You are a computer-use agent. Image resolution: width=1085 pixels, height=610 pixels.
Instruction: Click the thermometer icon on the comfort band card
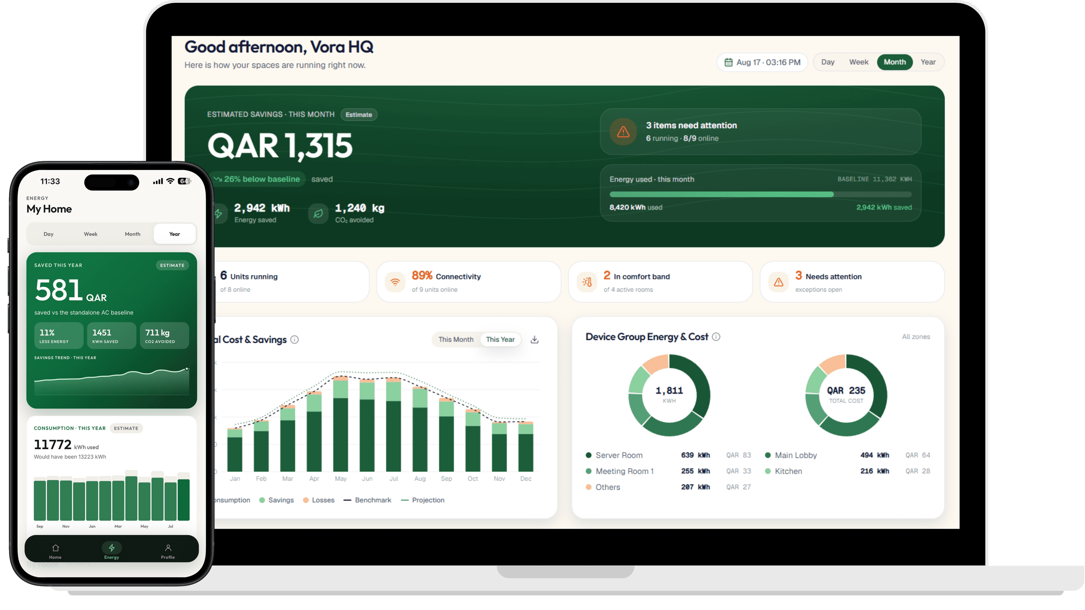click(587, 282)
